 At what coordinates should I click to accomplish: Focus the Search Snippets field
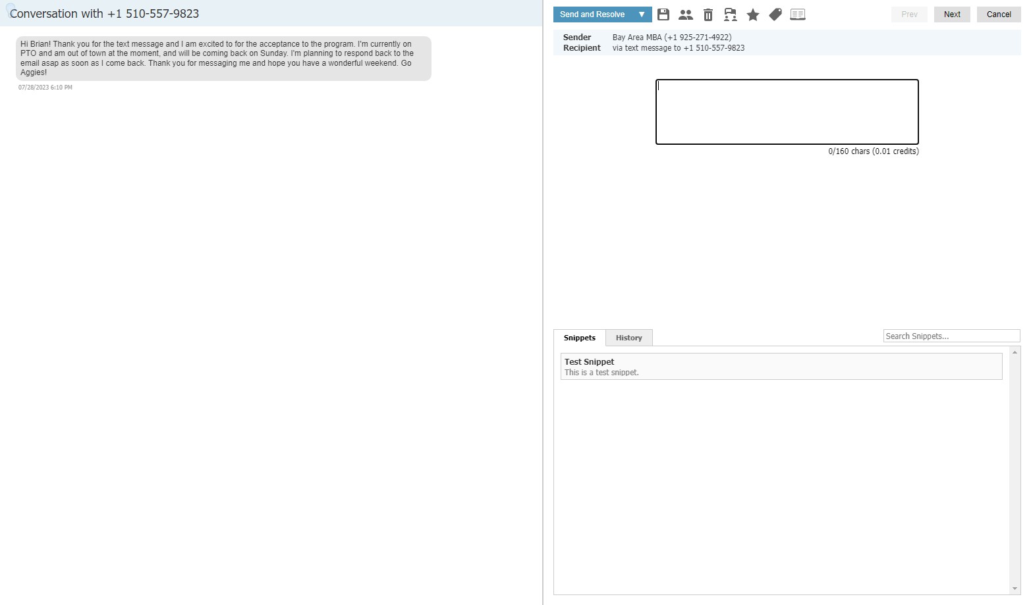951,336
